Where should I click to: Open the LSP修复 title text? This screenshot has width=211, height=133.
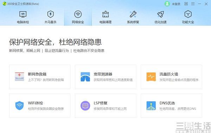tap(101, 103)
